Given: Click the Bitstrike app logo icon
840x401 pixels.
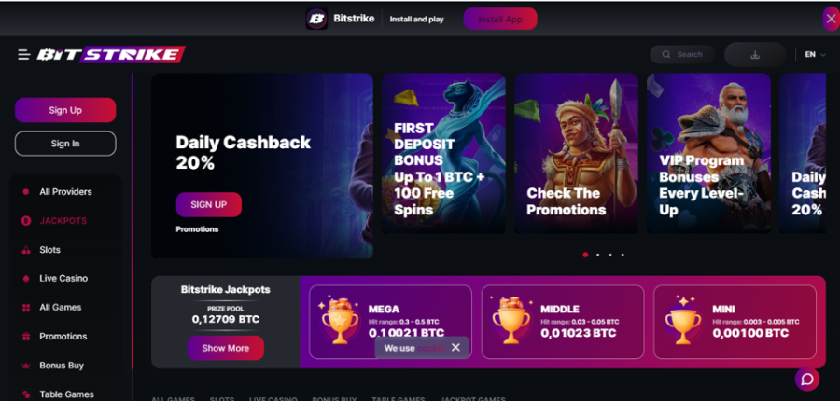Looking at the screenshot, I should (316, 19).
